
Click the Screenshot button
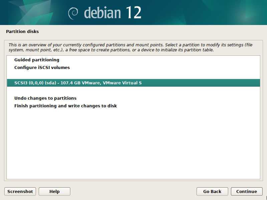[20, 191]
